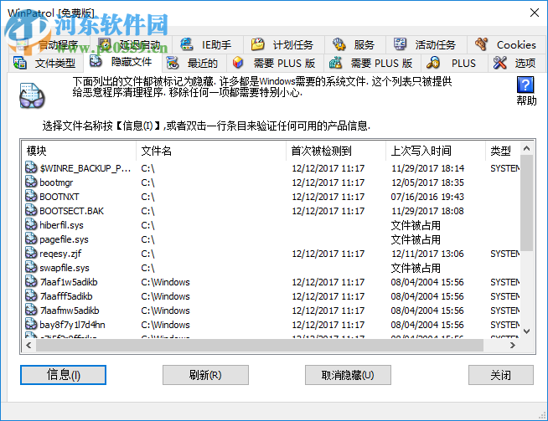Click the 刷新(R) refresh button

tap(205, 375)
